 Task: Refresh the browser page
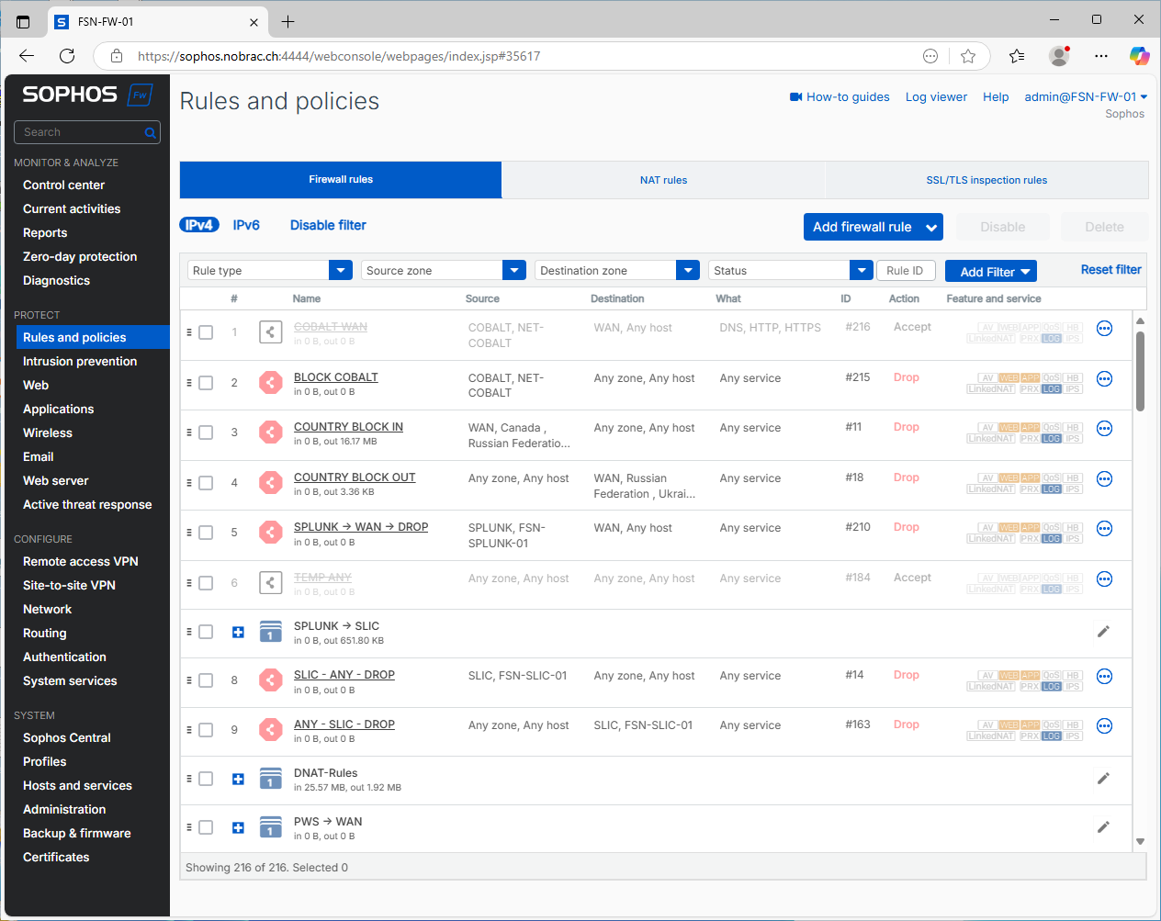(67, 56)
